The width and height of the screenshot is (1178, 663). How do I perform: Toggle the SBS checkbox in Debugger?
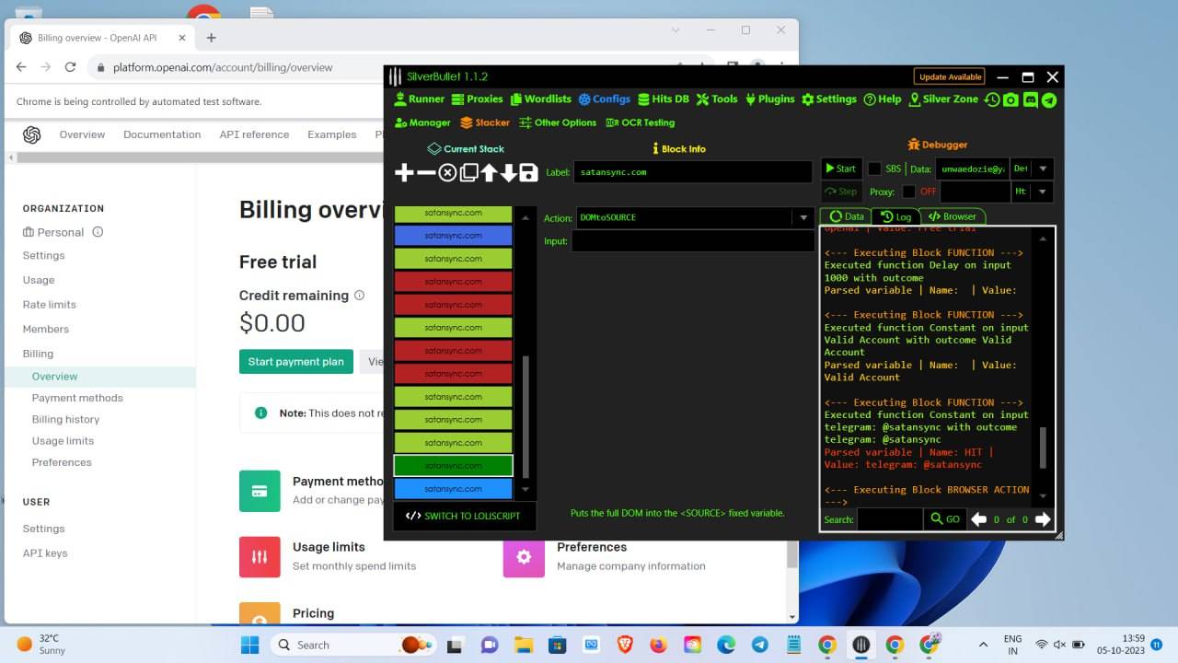874,169
